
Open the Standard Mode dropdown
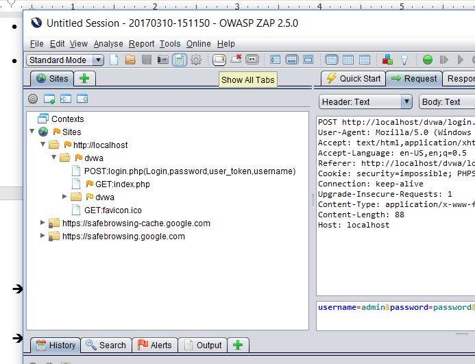[65, 60]
